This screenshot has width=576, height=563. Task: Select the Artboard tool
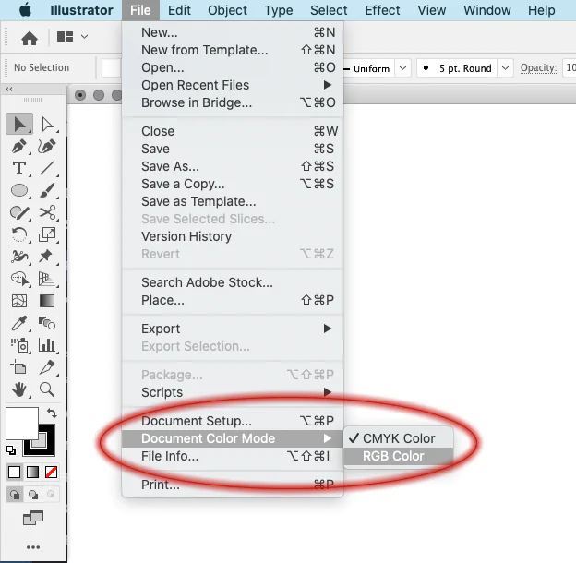[18, 367]
